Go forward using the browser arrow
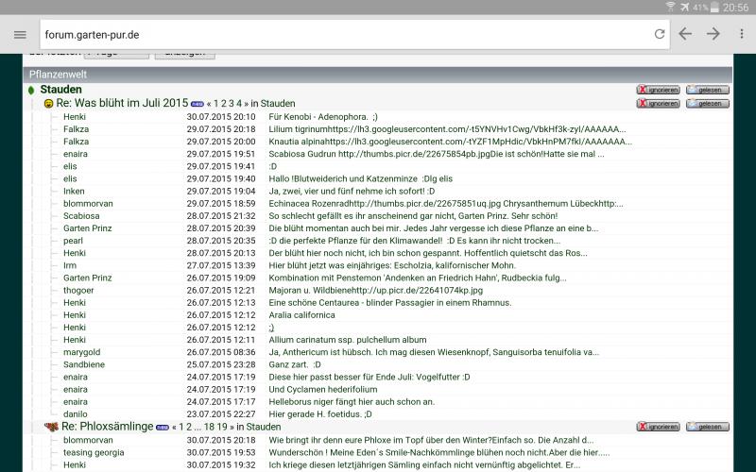The height and width of the screenshot is (472, 756). [713, 34]
